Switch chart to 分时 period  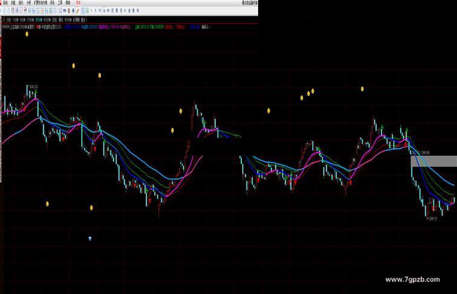(x=8, y=20)
